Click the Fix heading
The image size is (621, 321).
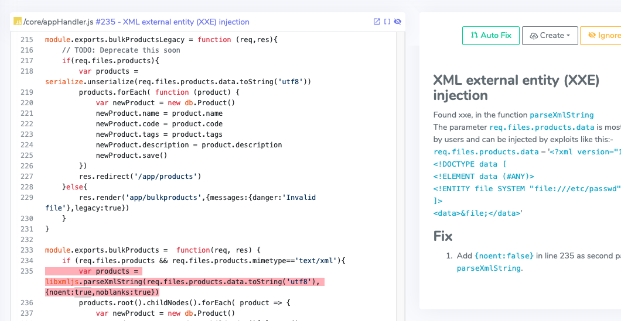point(443,236)
